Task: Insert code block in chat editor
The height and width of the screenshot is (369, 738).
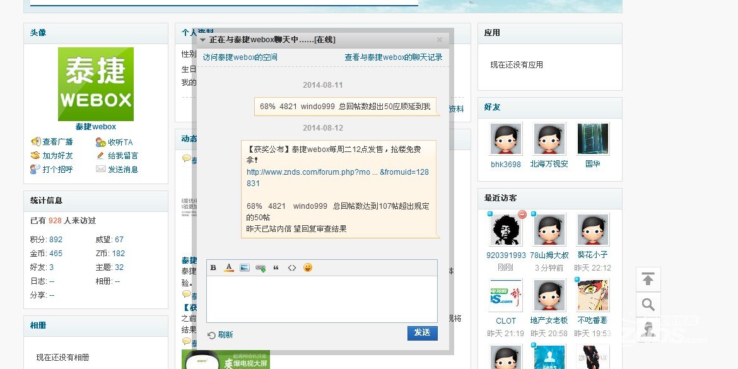Action: (x=292, y=268)
